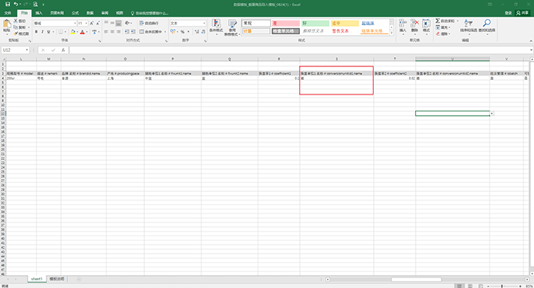
Task: Click the AutoSum sigma button
Action: [x=446, y=21]
